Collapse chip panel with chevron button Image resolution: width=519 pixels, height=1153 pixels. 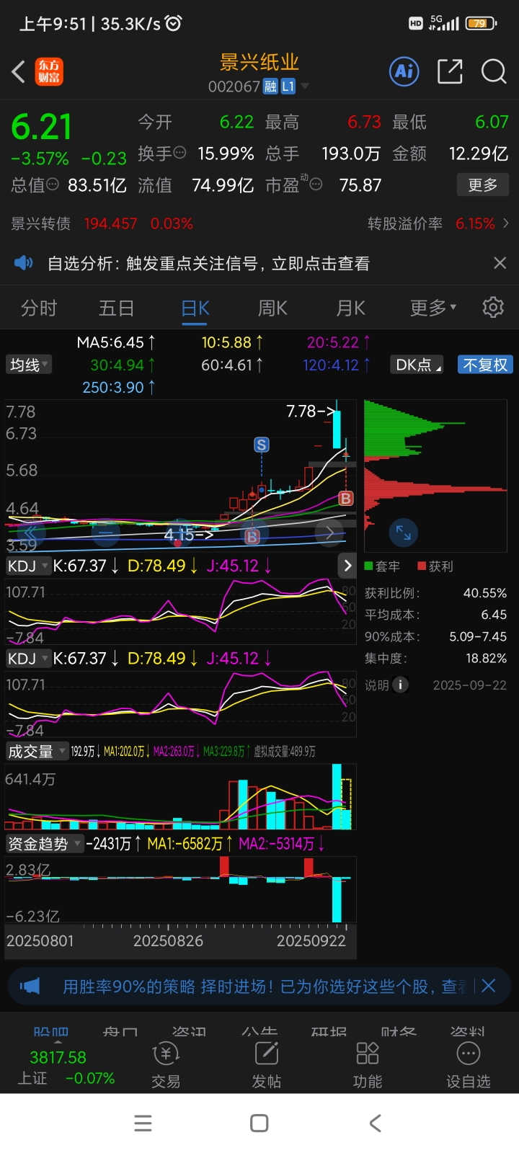click(347, 566)
